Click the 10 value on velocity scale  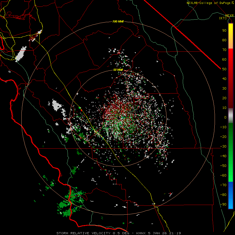(224, 108)
